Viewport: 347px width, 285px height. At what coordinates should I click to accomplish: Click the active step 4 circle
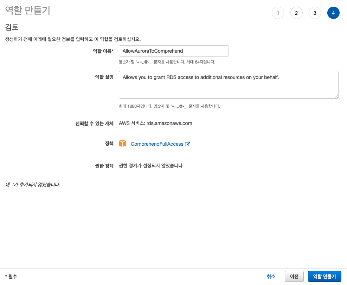coord(333,13)
